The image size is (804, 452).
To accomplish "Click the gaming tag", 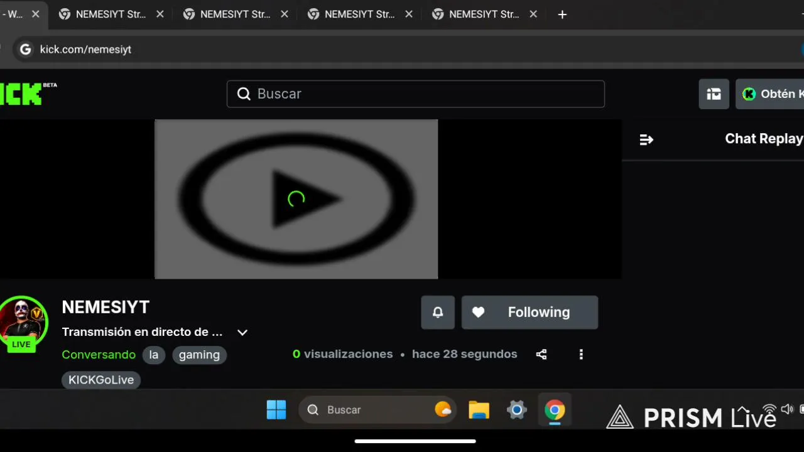I will pyautogui.click(x=199, y=355).
